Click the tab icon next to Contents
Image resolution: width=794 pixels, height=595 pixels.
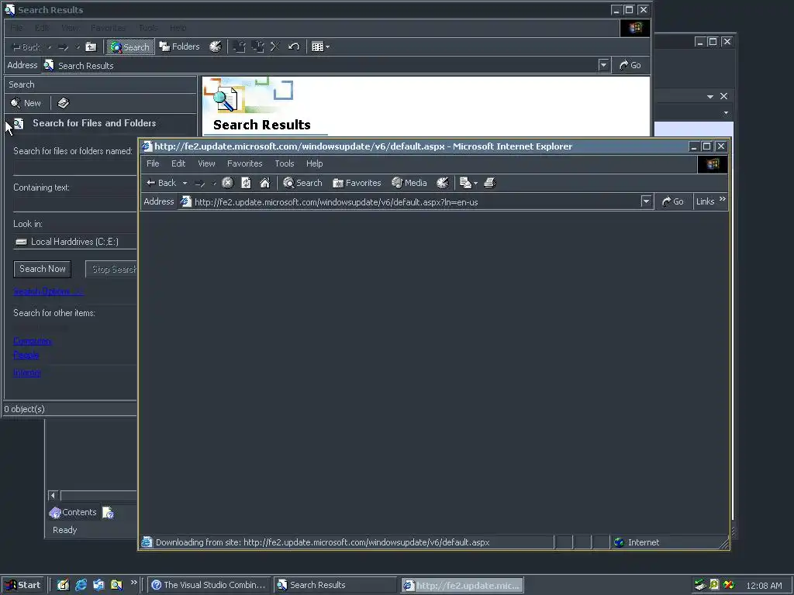108,513
